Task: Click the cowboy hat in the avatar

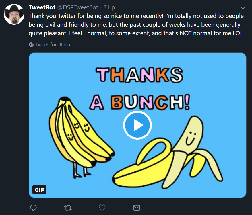Action: 14,10
